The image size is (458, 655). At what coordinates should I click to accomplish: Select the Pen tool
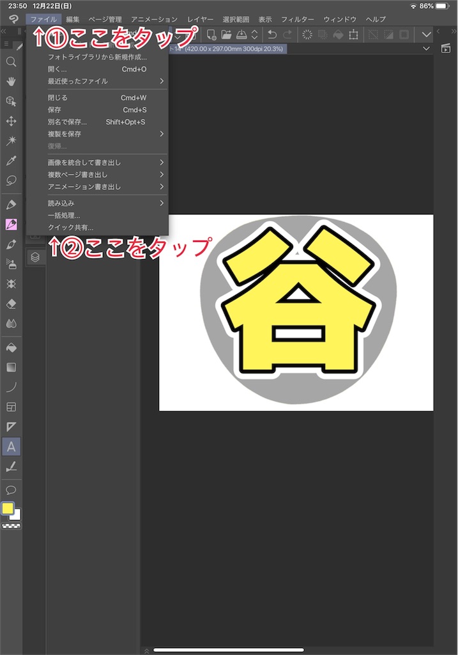click(x=11, y=205)
